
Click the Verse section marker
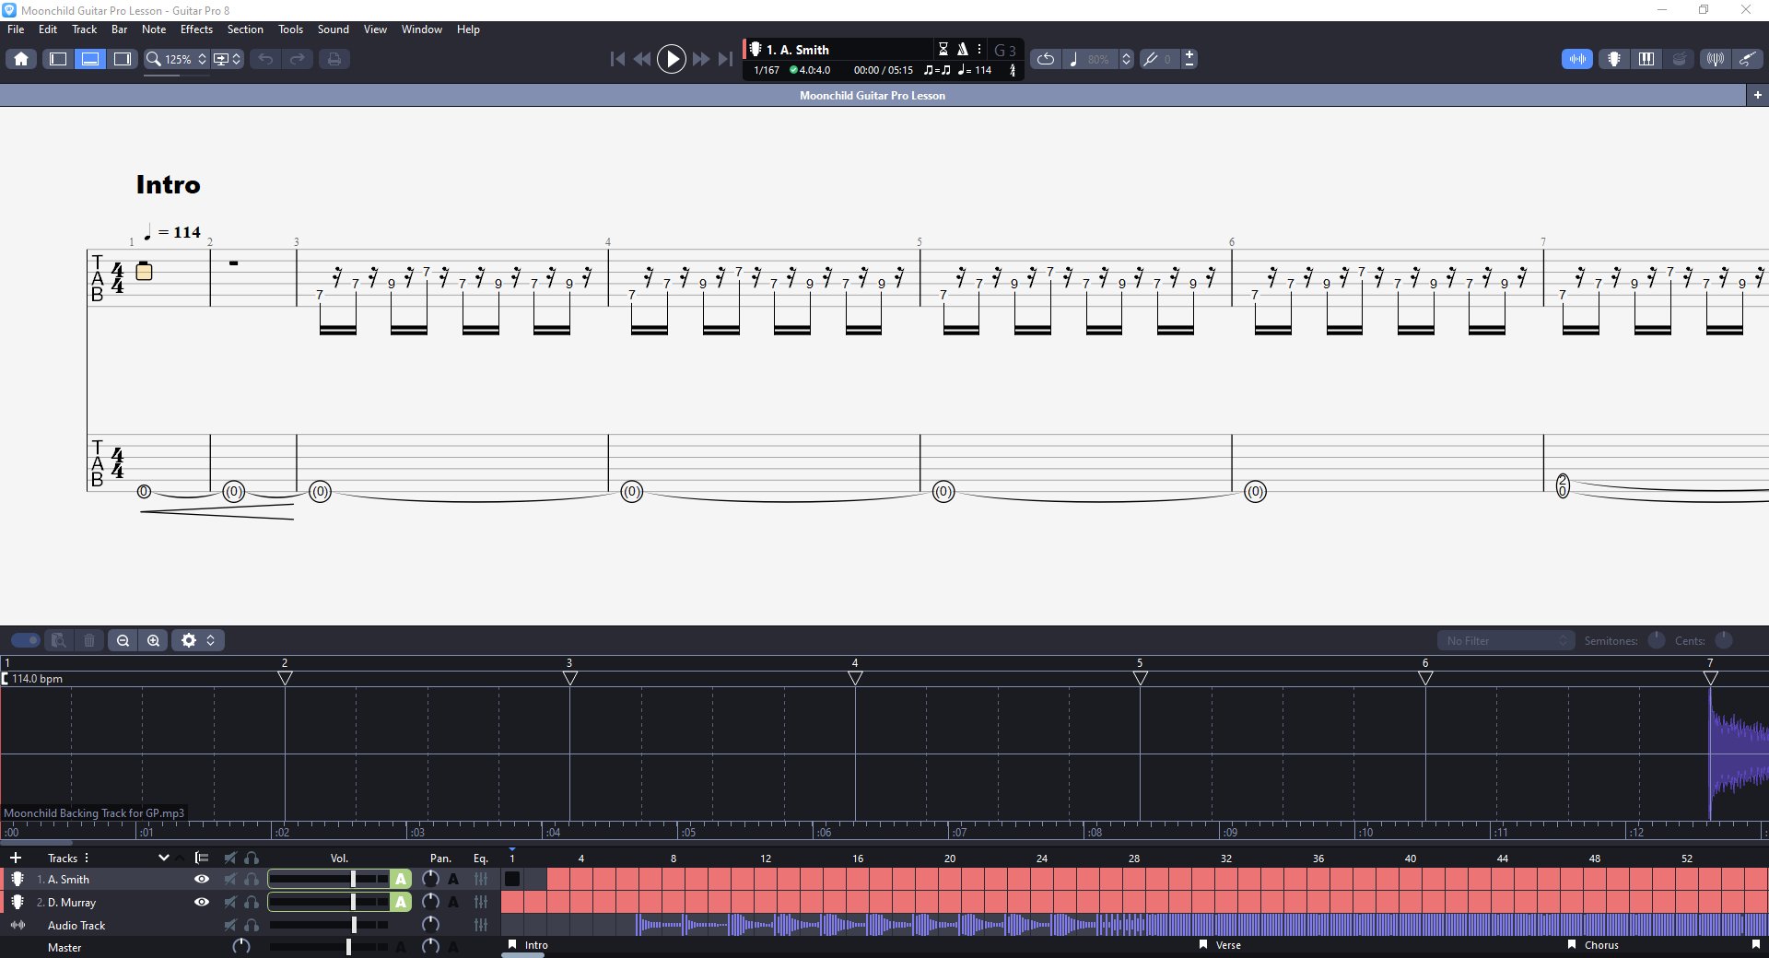coord(1221,945)
